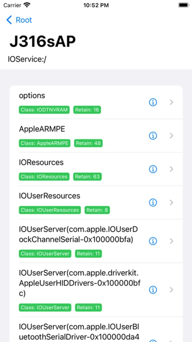Expand the IOResources row chevron
This screenshot has width=192, height=342.
click(172, 169)
